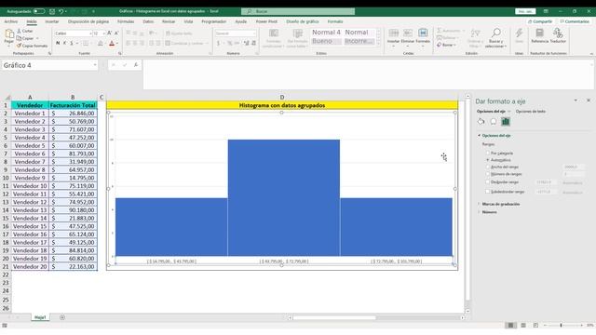Switch to Opciones de texto
596x335 pixels.
pos(530,112)
